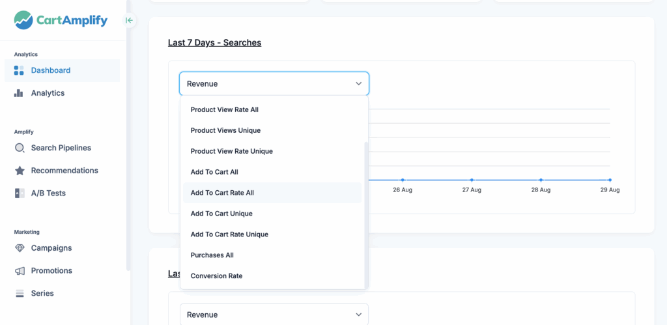Click the Series stacked lines icon
Screen dimensions: 667x325
(20, 294)
